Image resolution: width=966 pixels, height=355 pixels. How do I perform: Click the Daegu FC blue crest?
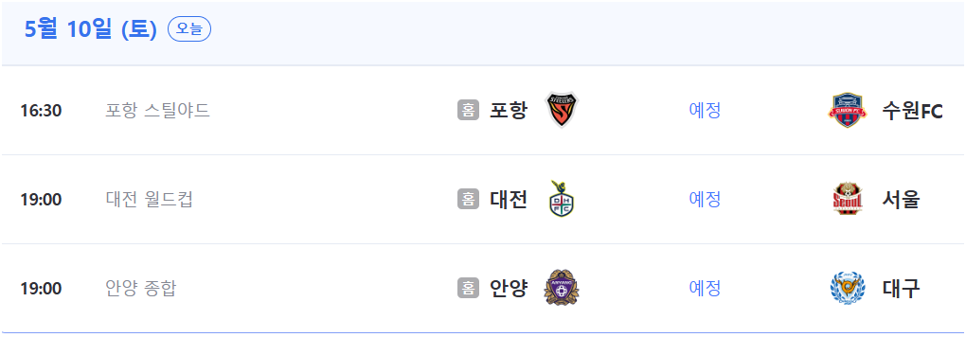click(x=847, y=288)
